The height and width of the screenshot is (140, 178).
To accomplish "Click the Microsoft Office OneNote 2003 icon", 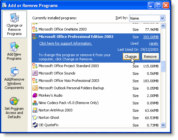I will pyautogui.click(x=35, y=29).
